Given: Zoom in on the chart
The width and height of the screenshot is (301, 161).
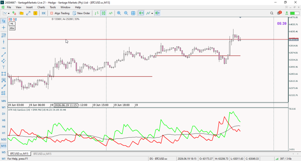Looking at the screenshot, I should coord(119,13).
